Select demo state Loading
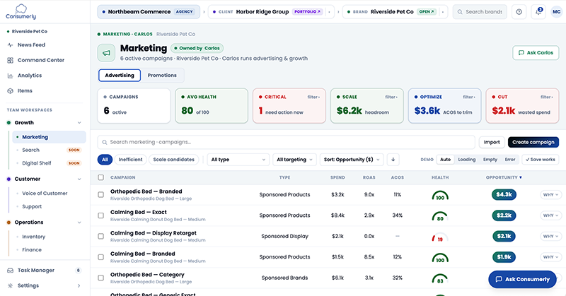Screen dimensions: 566x296 pos(467,160)
